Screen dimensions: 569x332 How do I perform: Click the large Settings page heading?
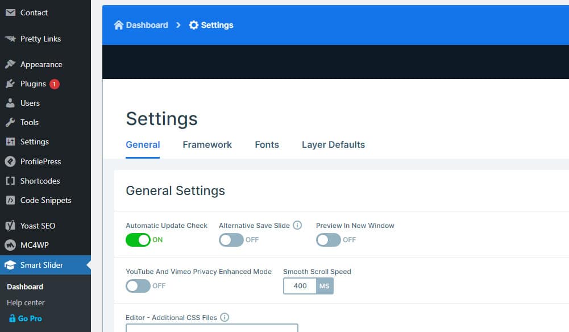(162, 119)
